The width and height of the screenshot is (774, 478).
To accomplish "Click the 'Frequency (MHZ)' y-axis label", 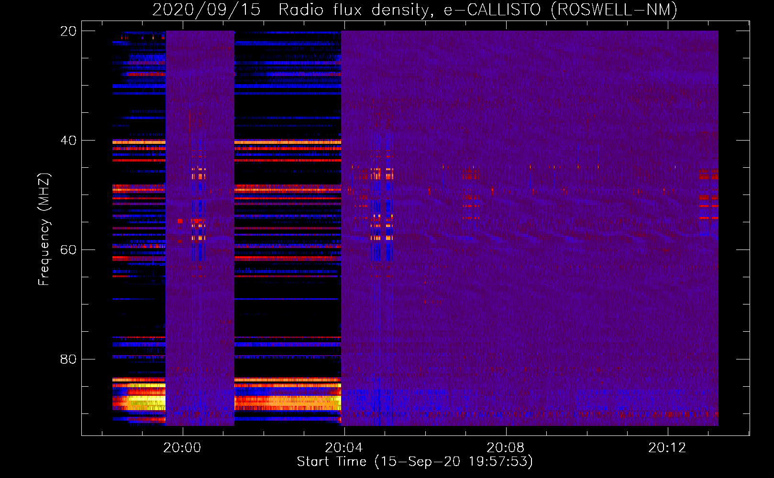I will tap(44, 229).
